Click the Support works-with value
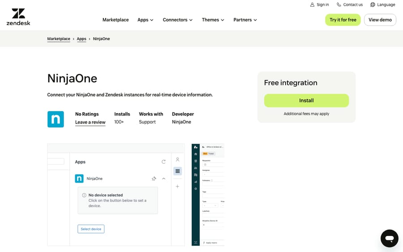Screen dimensions: 403x252 tap(147, 122)
